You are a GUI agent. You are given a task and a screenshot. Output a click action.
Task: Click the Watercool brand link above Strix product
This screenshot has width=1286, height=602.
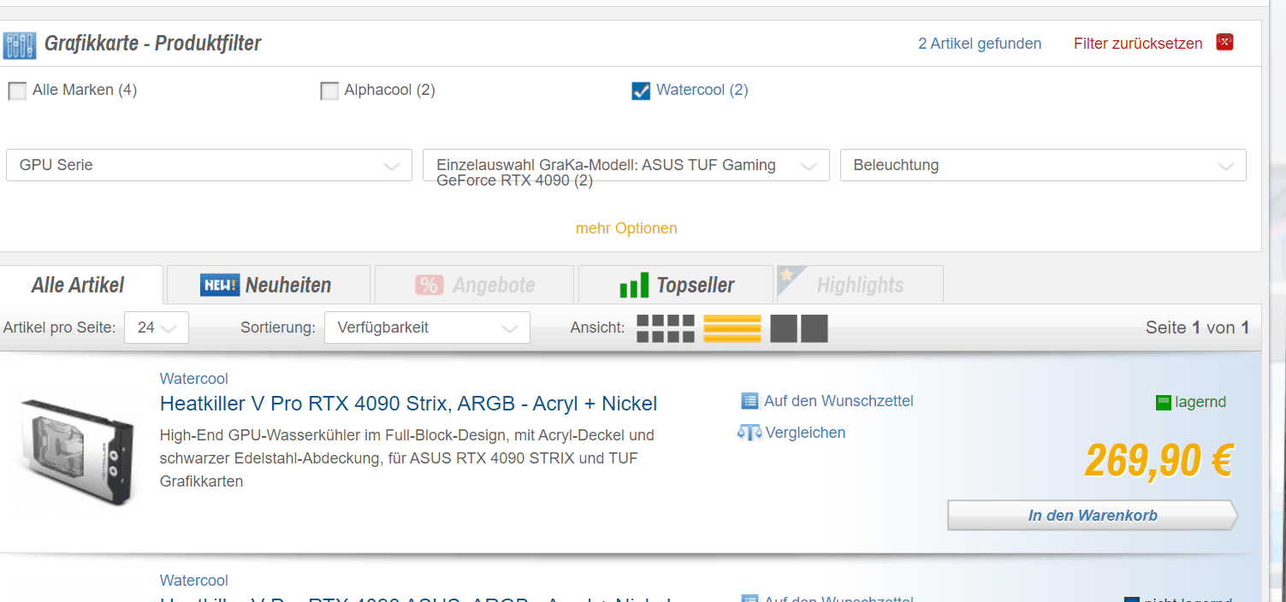pos(194,378)
